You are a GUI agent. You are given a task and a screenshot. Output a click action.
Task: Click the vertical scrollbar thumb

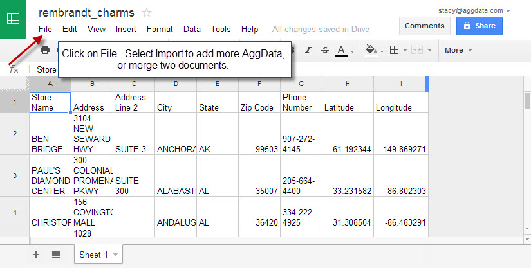tap(527, 101)
